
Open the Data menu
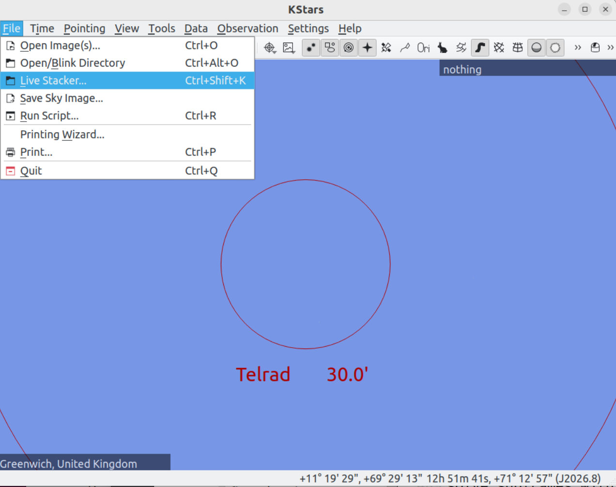point(196,29)
